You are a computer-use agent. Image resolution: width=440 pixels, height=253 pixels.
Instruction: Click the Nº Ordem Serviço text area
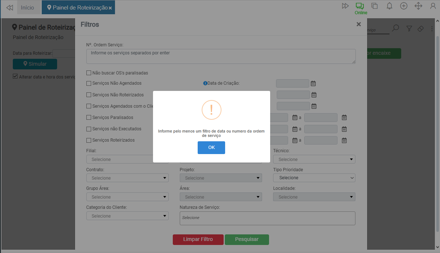[x=221, y=57]
